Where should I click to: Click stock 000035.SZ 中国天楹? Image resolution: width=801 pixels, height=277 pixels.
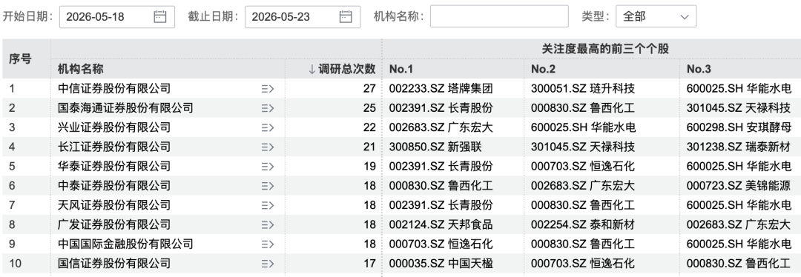(x=441, y=264)
